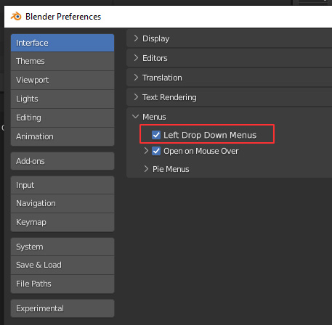332x325 pixels.
Task: Open Navigation preferences
Action: (x=62, y=203)
